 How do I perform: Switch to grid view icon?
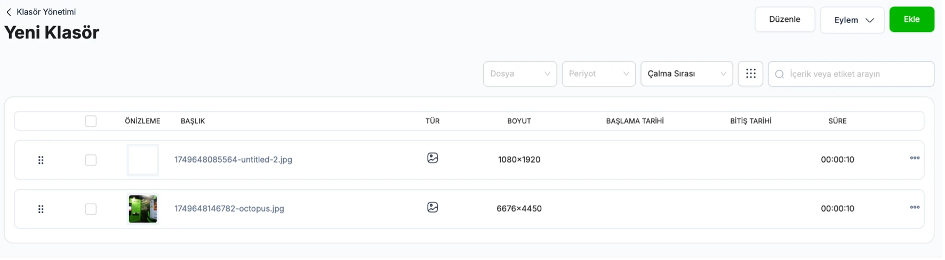pyautogui.click(x=750, y=74)
